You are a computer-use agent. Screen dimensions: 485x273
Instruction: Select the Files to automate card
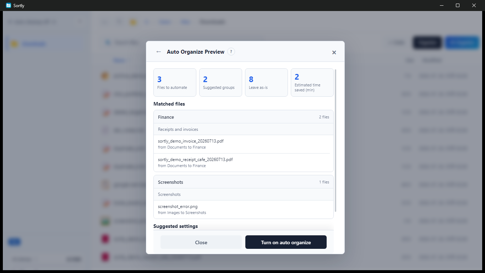[x=175, y=82]
